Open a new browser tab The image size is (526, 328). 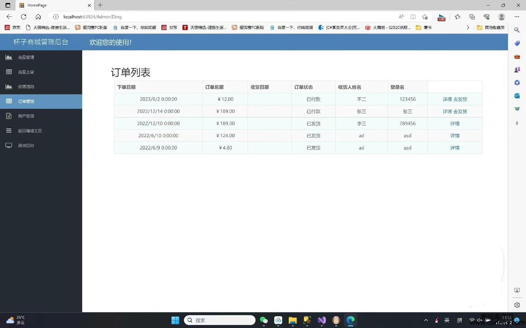click(100, 5)
